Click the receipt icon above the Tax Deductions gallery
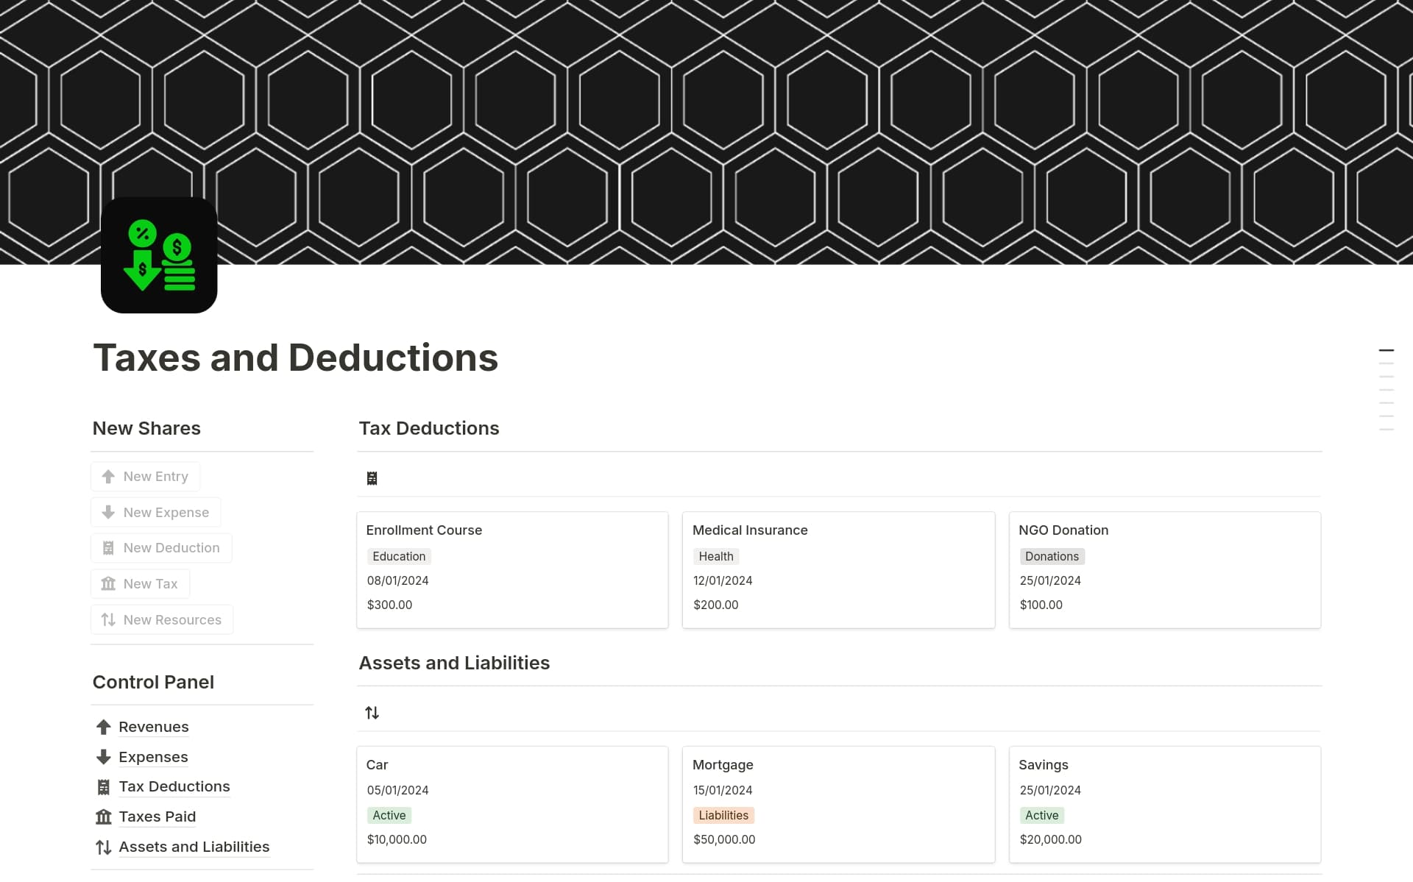 372,477
